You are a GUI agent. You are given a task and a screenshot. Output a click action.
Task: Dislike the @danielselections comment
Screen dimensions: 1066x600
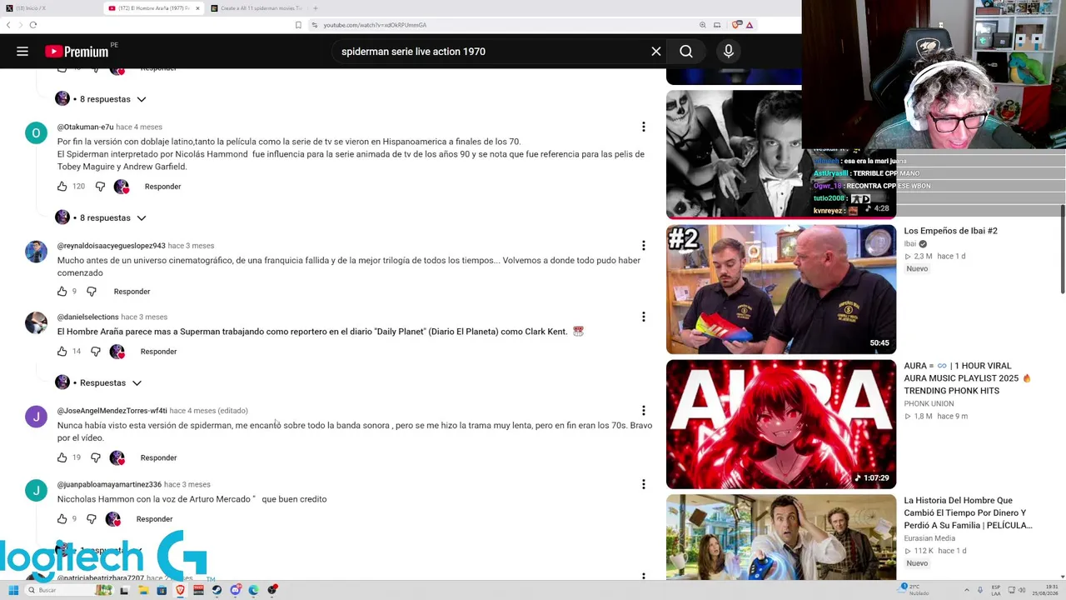96,352
